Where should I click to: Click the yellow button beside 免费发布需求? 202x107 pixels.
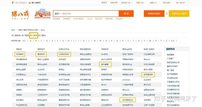pyautogui.click(x=179, y=14)
